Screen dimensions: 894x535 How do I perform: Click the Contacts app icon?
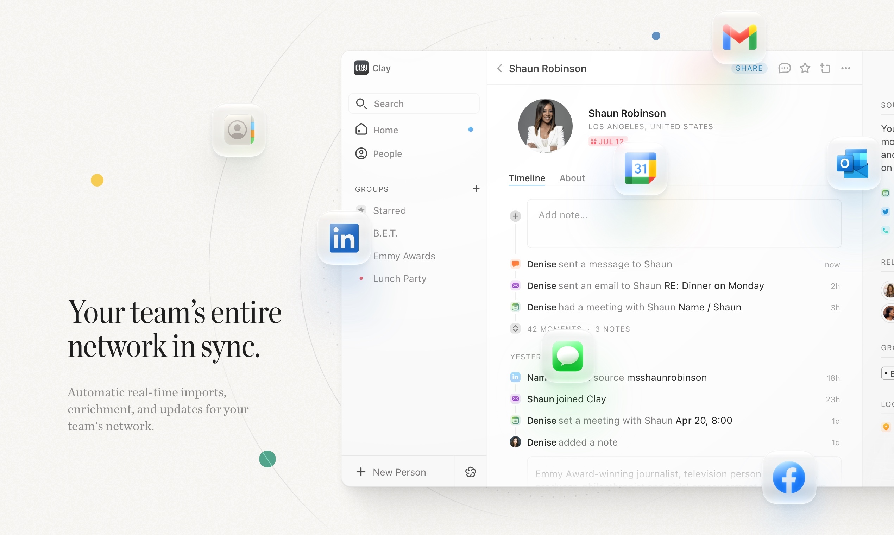[239, 130]
